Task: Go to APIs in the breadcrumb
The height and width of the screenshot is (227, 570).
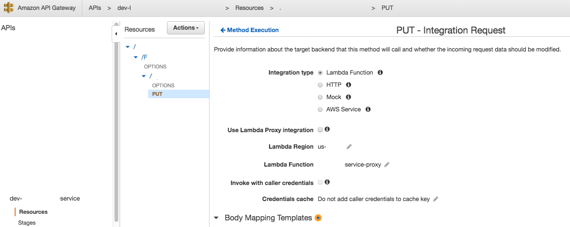Action: point(95,8)
